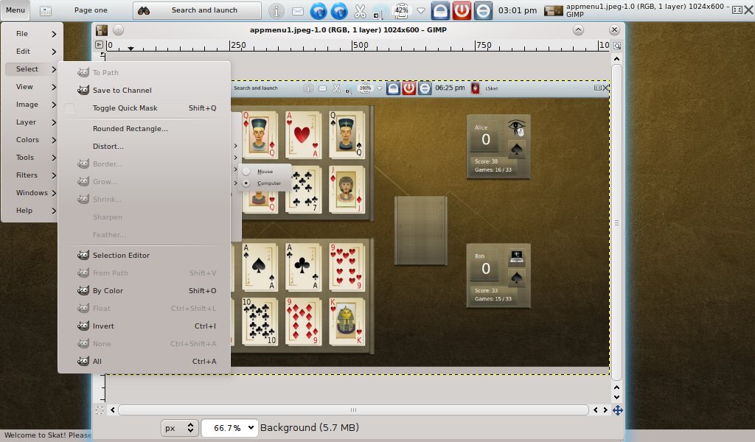Click Wilber icon beside All

tap(83, 361)
